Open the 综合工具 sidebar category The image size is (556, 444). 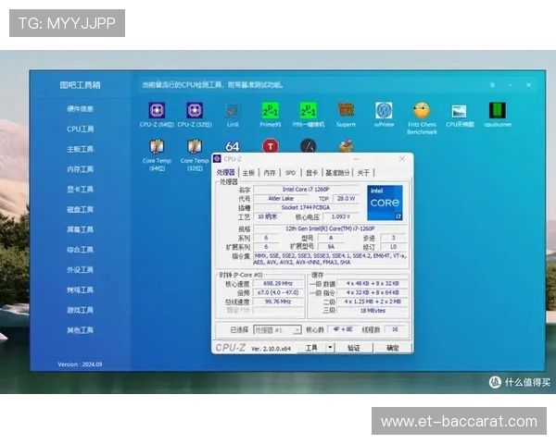pos(80,250)
